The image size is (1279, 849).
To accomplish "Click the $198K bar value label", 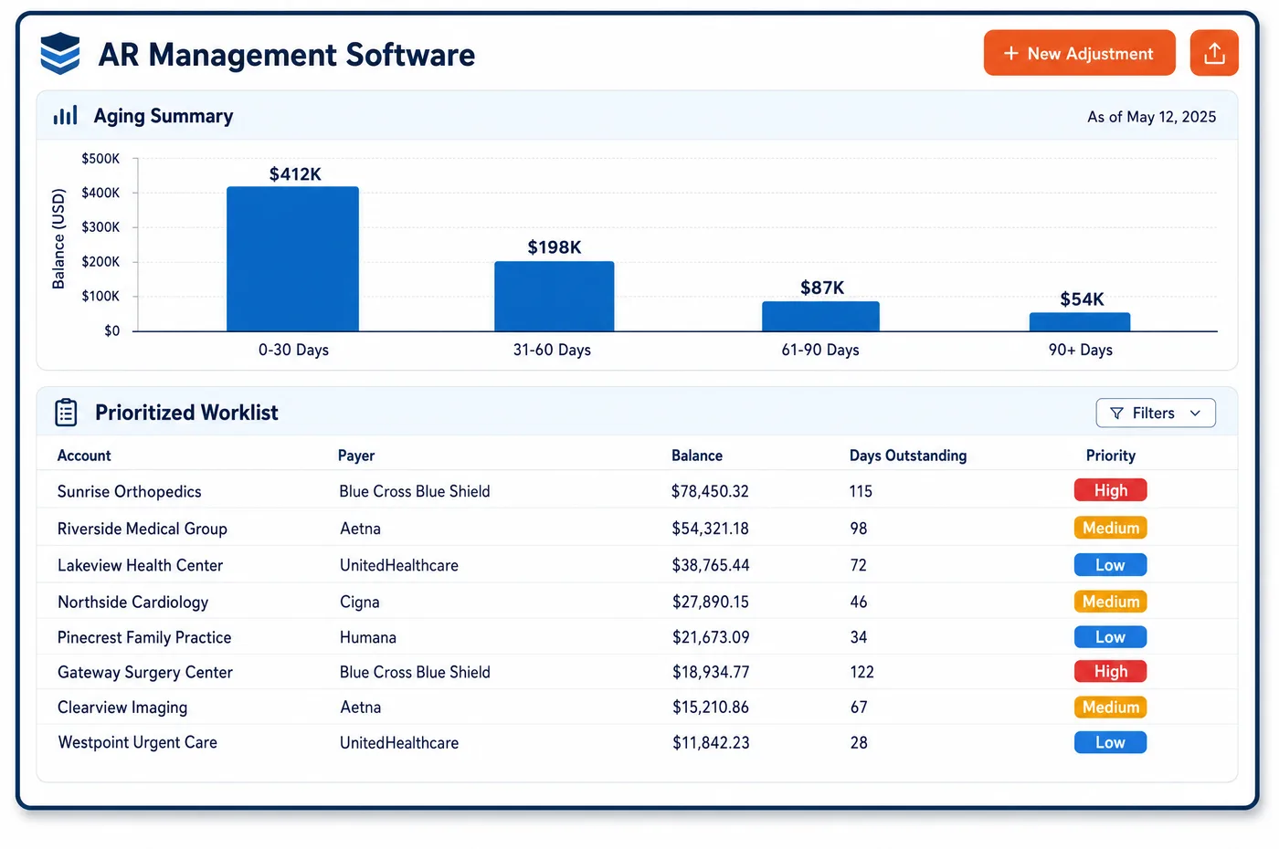I will coord(555,247).
